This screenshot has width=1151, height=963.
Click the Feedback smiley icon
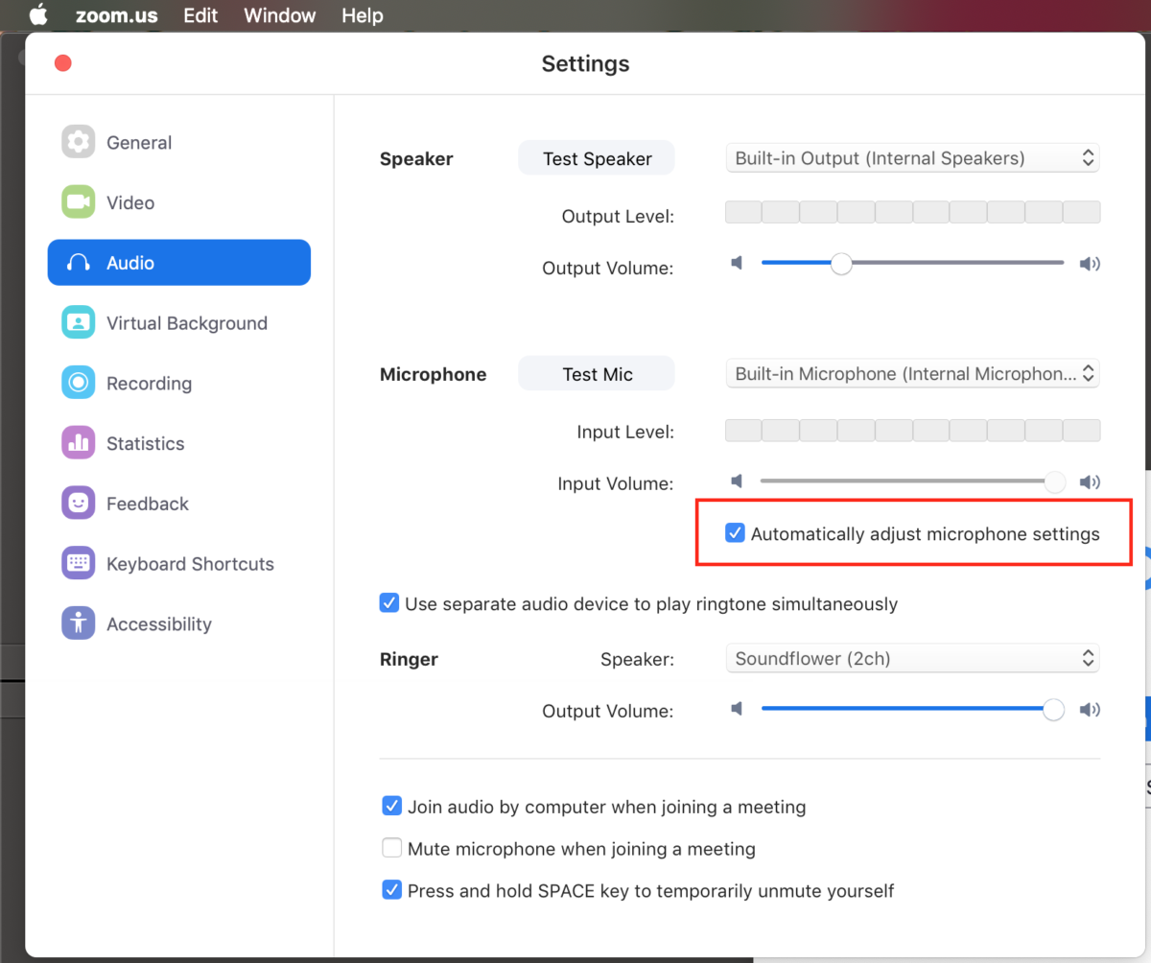point(78,504)
